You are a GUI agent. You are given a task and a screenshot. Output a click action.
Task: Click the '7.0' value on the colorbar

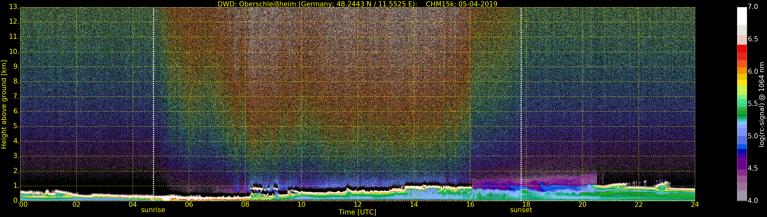753,7
